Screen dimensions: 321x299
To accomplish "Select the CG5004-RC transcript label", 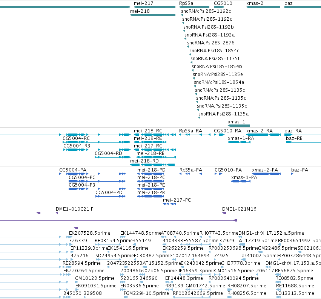I will pos(76,138).
